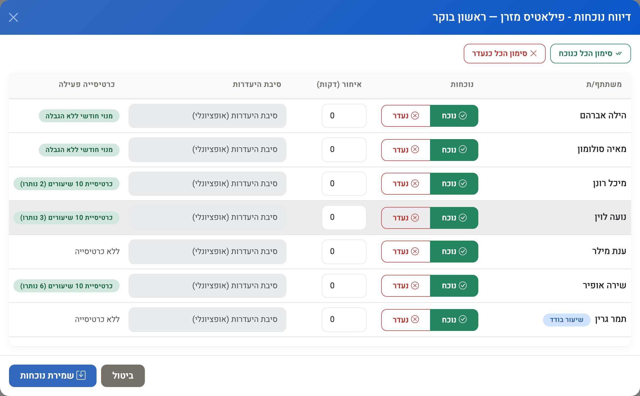Edit late minutes field for תמר גרין

[344, 320]
